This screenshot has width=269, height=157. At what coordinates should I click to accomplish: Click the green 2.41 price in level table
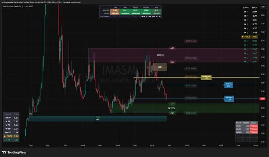click(254, 62)
